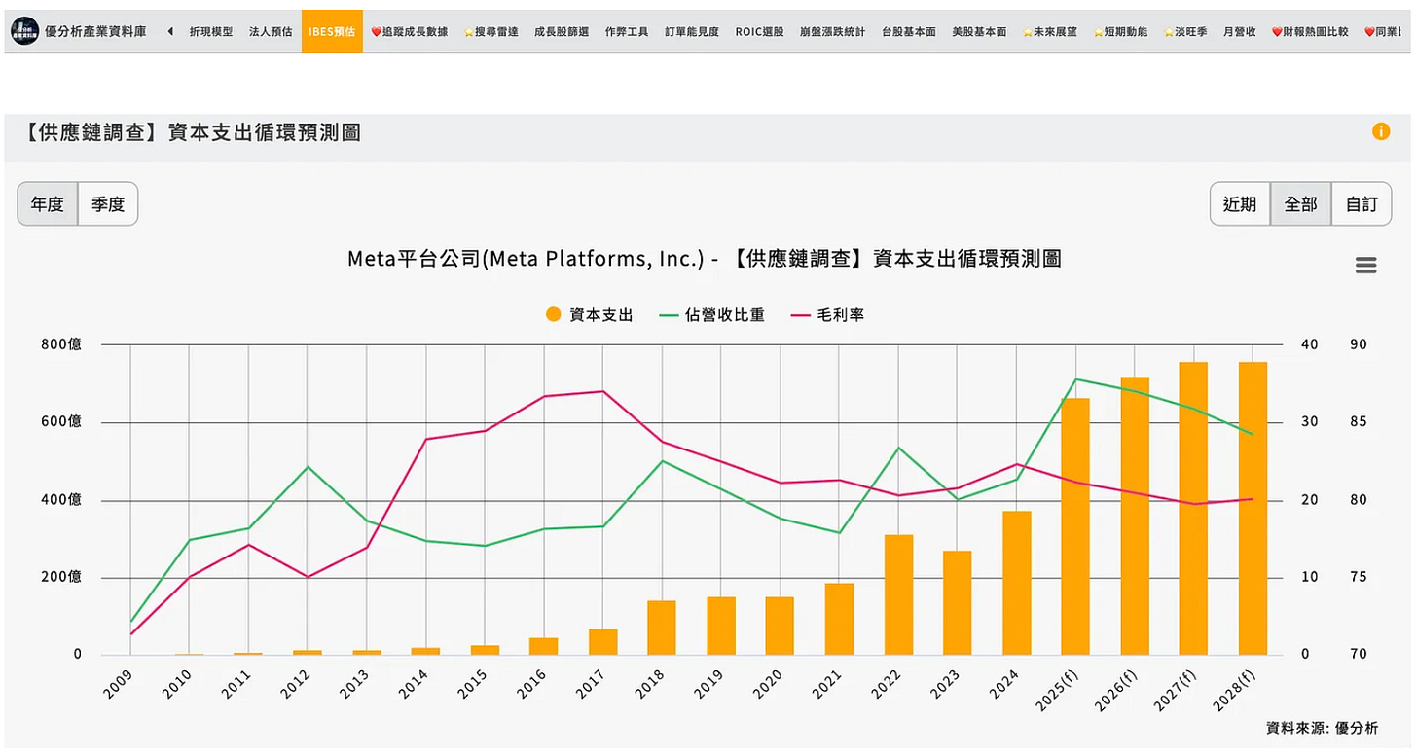Viewport: 1417px width, 755px height.
Task: Click the 優分析產業資料庫 logo icon
Action: pos(25,31)
